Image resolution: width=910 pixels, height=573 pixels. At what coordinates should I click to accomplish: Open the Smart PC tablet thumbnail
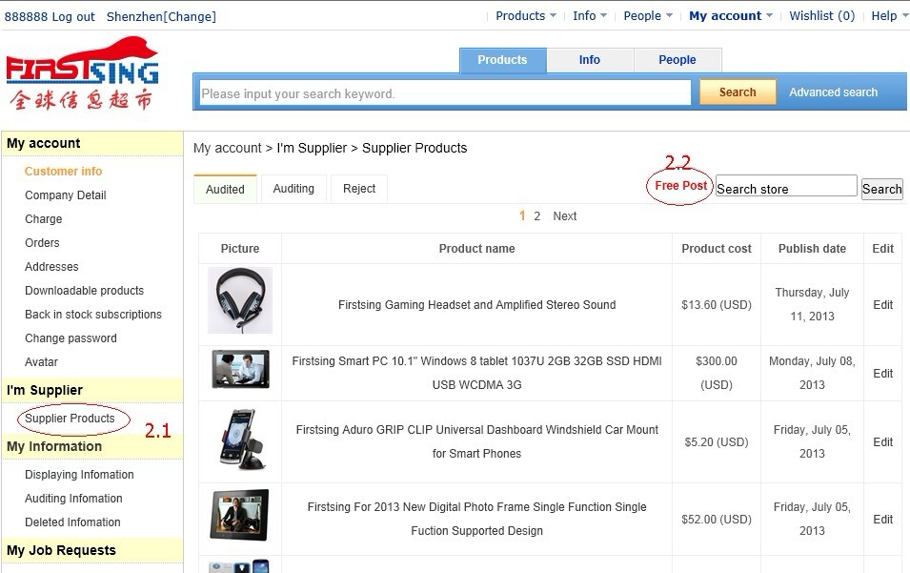point(240,369)
